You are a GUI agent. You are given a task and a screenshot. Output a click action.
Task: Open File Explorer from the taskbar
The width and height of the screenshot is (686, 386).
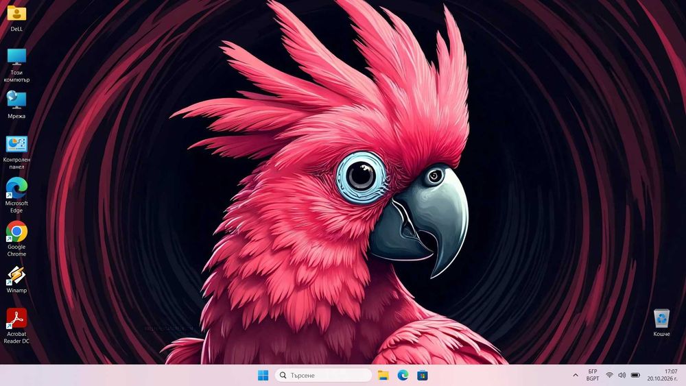pos(383,375)
